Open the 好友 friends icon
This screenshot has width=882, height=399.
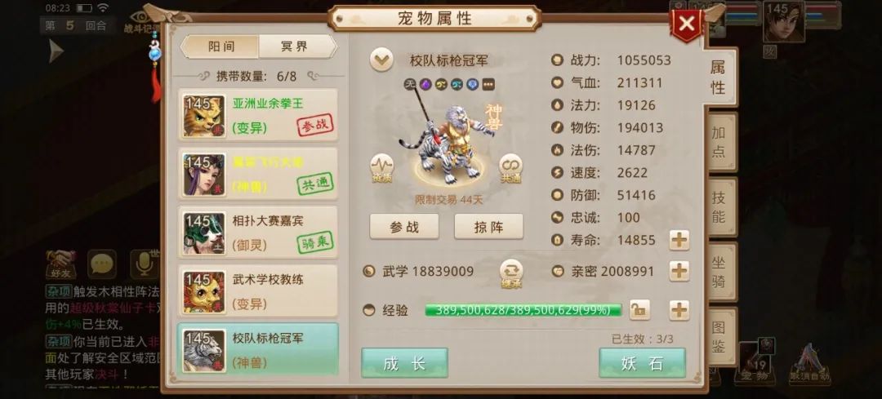(x=60, y=264)
